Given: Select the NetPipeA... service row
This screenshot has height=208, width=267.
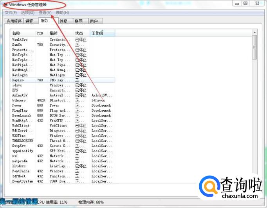Looking at the screenshot, I should pyautogui.click(x=63, y=65).
